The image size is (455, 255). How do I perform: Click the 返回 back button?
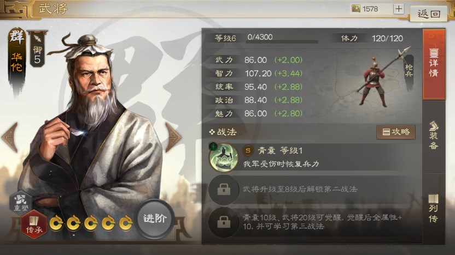(x=429, y=13)
